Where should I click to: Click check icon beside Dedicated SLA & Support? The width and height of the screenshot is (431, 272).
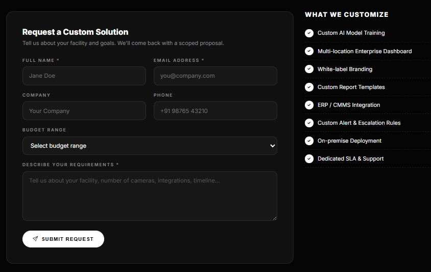tap(309, 158)
